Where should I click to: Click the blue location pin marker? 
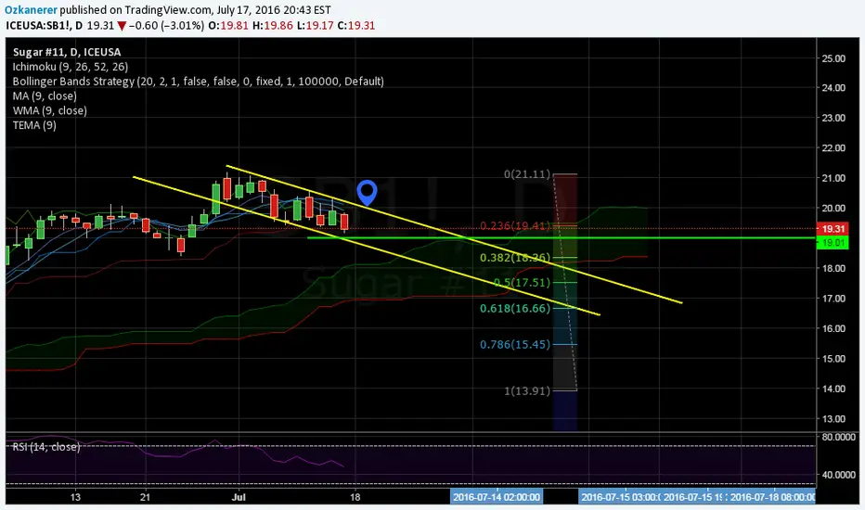pos(367,193)
